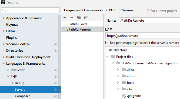Click folder icon of H:\My documents path
The image size is (180, 99).
(118, 63)
